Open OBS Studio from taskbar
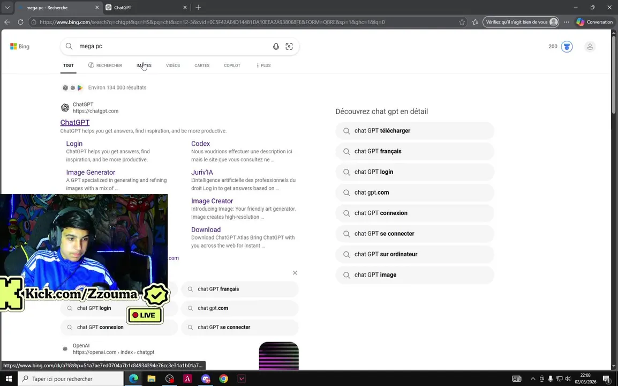618x386 pixels. [x=169, y=378]
